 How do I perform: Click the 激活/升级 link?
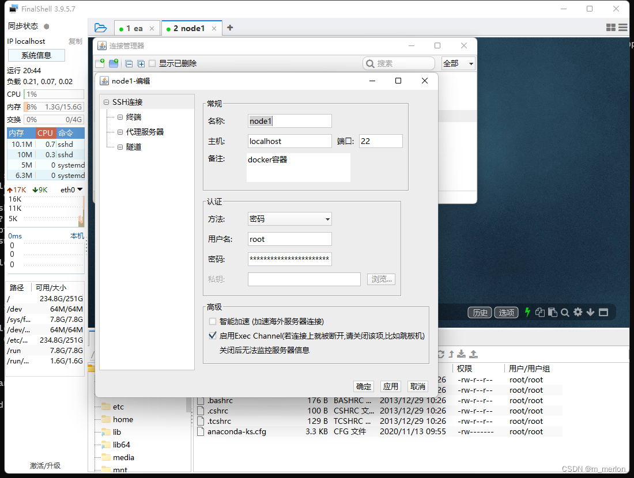(x=45, y=466)
